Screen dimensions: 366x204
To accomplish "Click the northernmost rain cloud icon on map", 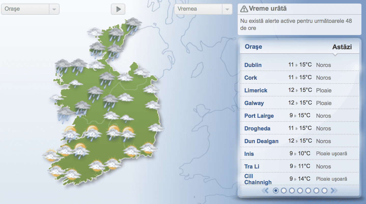I will [134, 24].
